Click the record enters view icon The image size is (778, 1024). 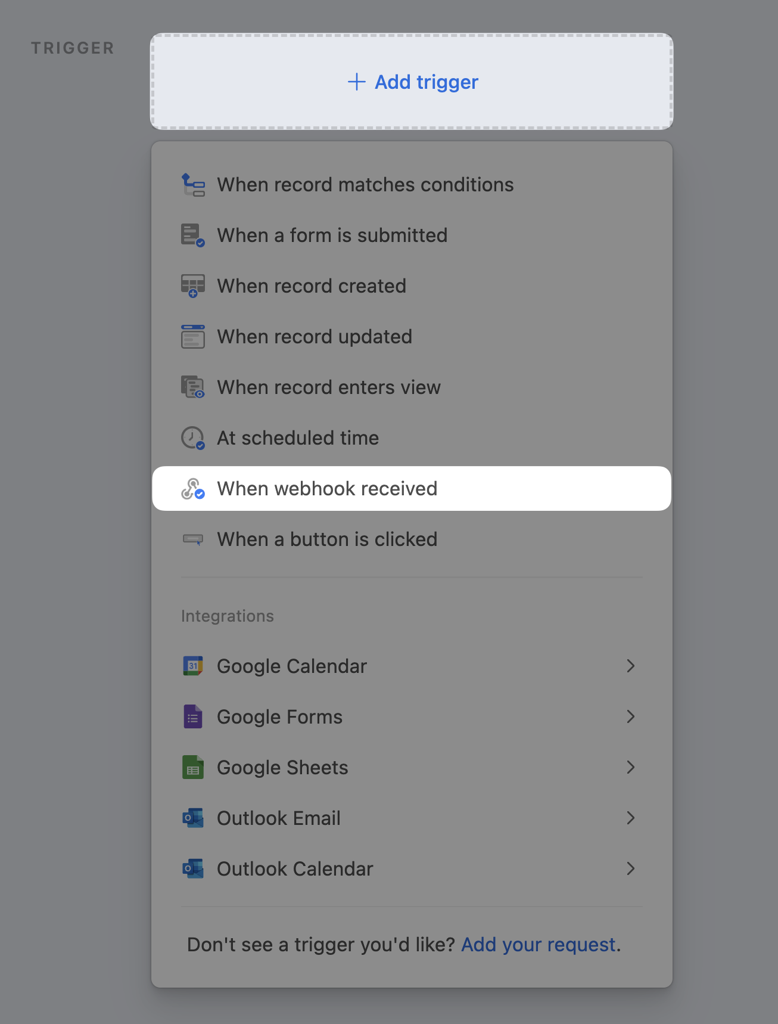pos(193,387)
